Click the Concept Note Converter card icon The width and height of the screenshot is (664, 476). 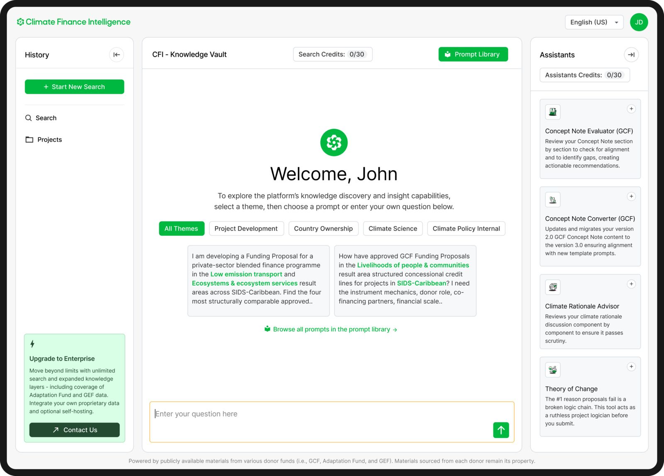pyautogui.click(x=553, y=200)
